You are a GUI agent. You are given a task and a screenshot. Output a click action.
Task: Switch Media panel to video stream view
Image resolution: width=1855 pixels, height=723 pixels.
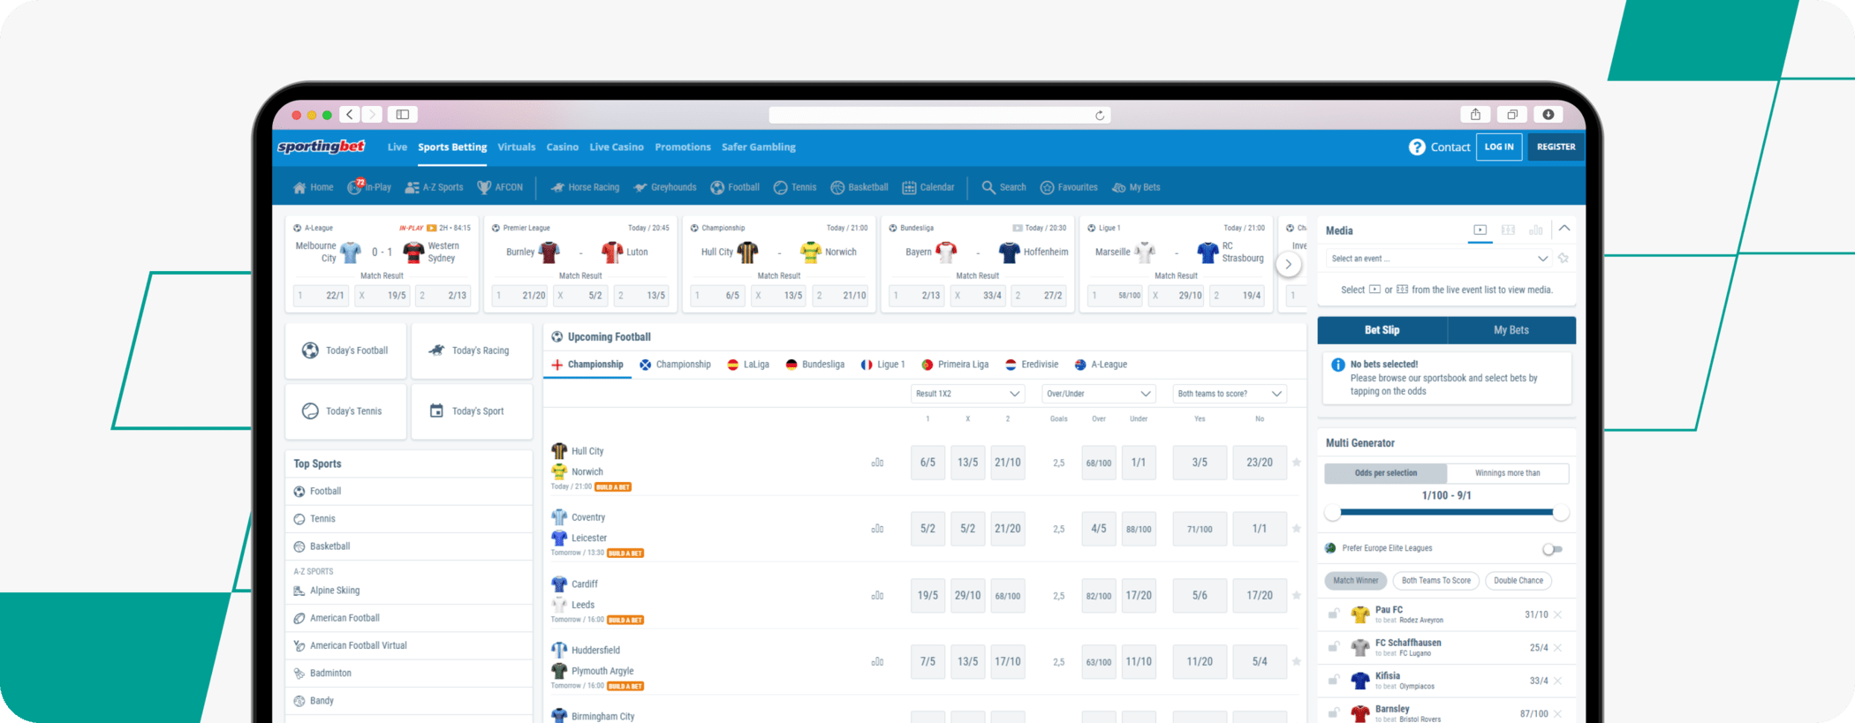(x=1480, y=230)
